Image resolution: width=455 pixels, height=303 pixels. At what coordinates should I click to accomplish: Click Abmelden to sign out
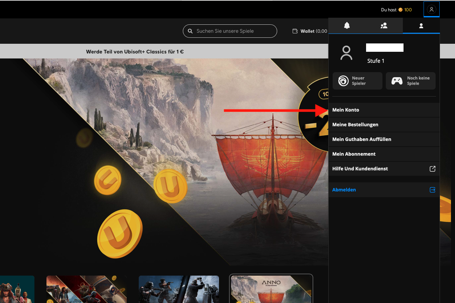tap(384, 190)
